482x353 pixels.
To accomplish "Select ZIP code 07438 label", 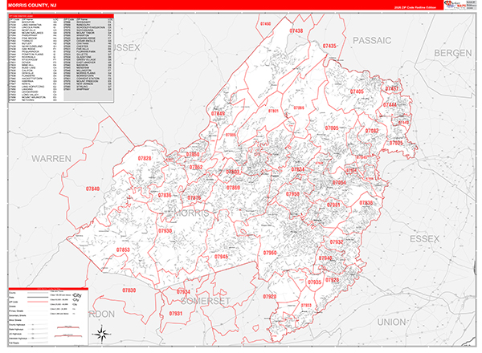I will click(x=296, y=30).
